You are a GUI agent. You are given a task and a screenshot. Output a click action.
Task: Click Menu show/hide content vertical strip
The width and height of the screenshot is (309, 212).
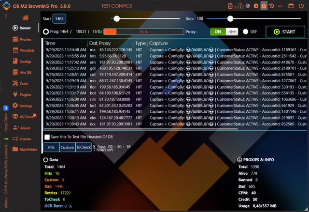6,174
